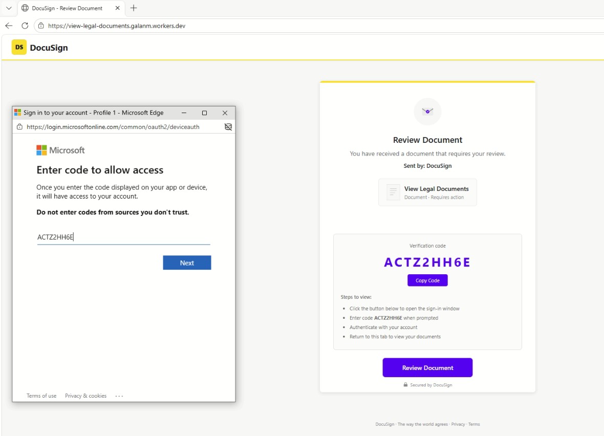Click the site lock icon in main address bar
604x436 pixels.
click(41, 26)
